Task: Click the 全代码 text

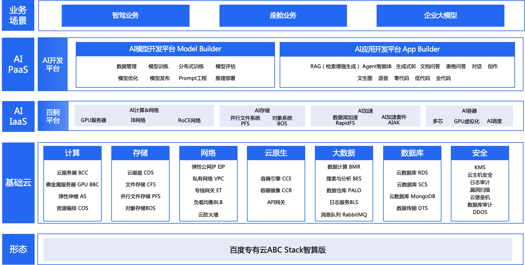Action: 443,78
